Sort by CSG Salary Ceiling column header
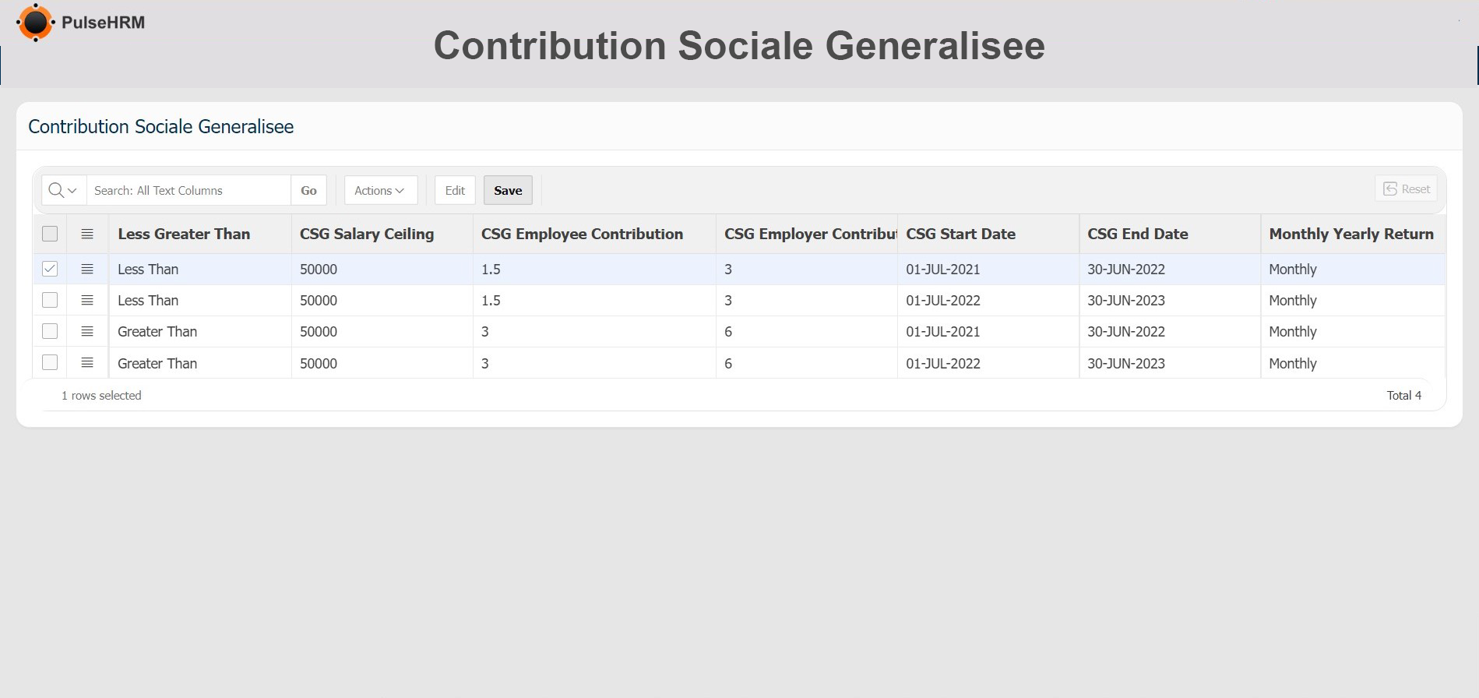Image resolution: width=1479 pixels, height=698 pixels. (367, 234)
